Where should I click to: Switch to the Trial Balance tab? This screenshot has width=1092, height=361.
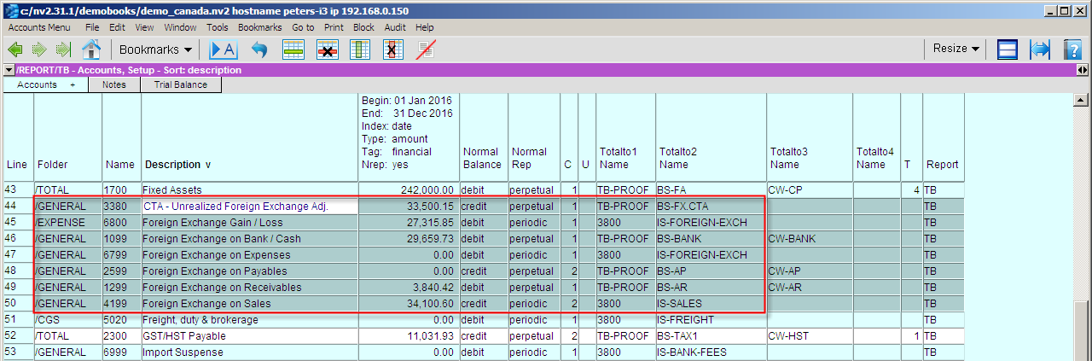coord(180,84)
